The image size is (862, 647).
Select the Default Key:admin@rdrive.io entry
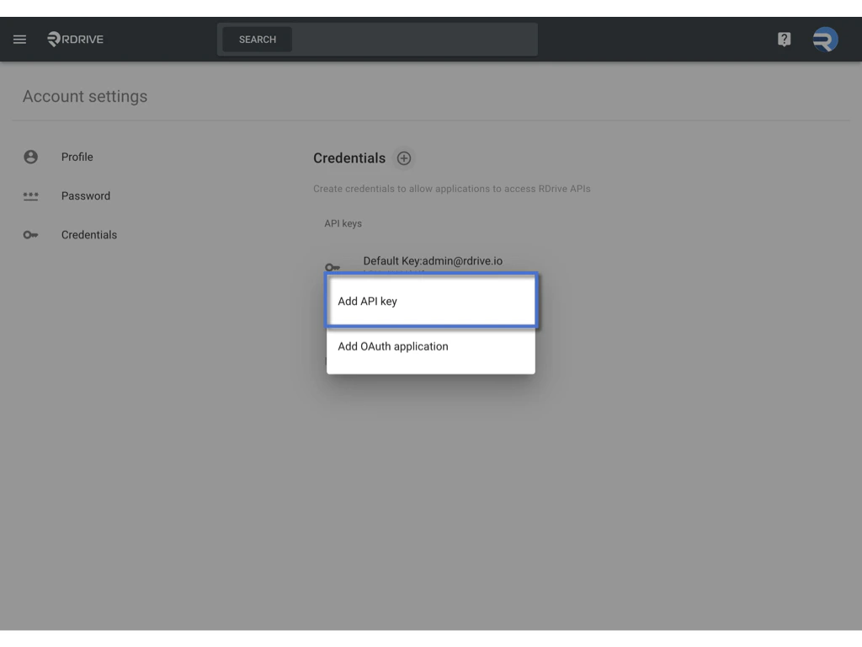433,261
